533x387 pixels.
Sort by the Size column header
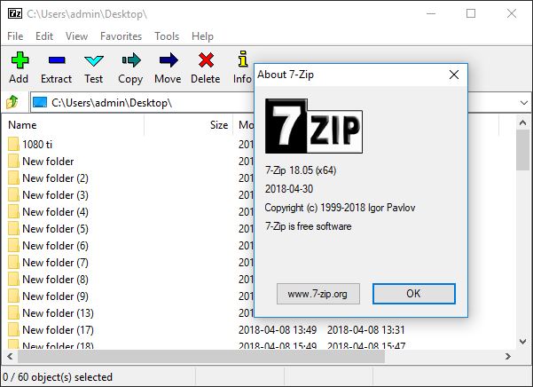[189, 125]
